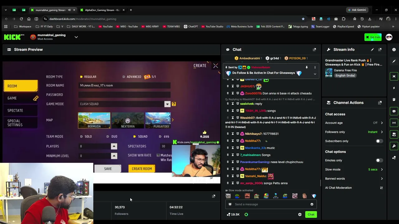Select the cat emote in quick emotes
The image size is (399, 224).
228,196
